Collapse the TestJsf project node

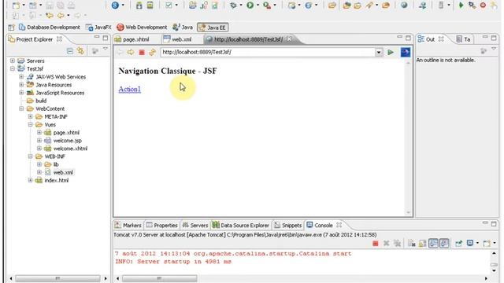[x=13, y=68]
